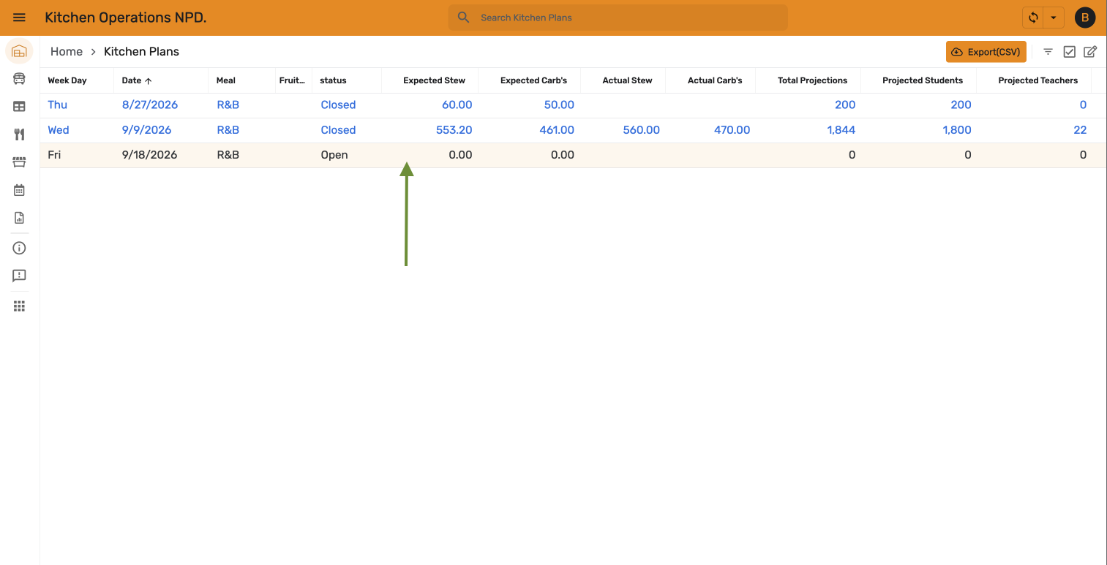The image size is (1107, 565).
Task: Sort by the Projected Students header
Action: click(923, 80)
